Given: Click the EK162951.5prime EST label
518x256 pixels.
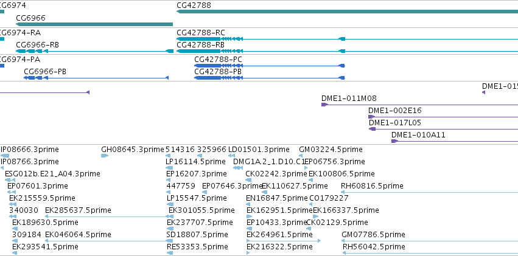Looking at the screenshot, I should pos(279,210).
